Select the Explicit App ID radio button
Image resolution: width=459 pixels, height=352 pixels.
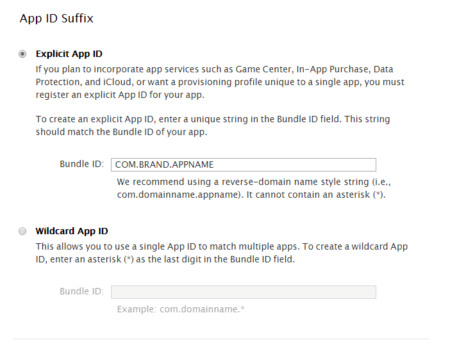click(x=22, y=54)
